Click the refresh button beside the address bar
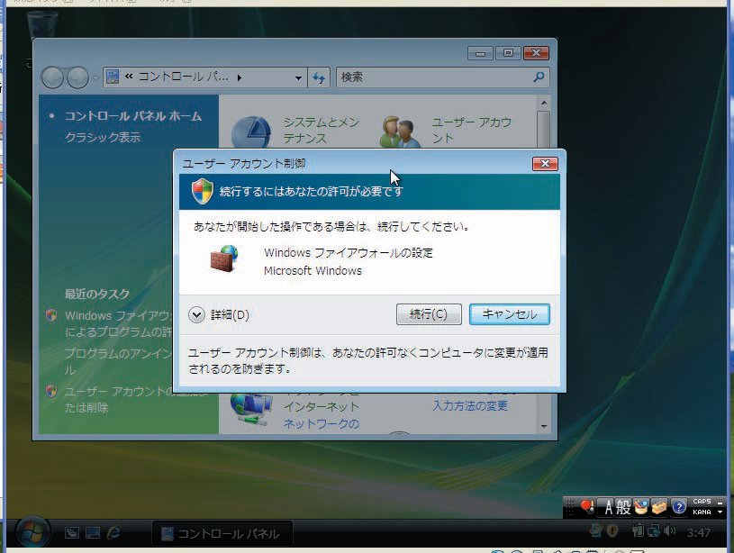The width and height of the screenshot is (734, 553). point(319,77)
